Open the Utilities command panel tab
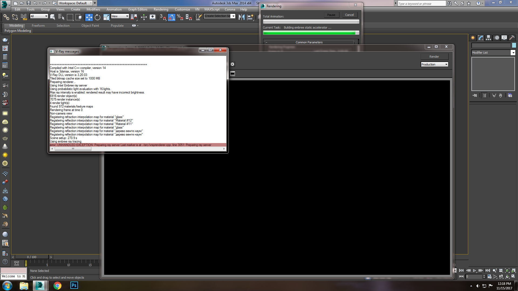 [x=512, y=38]
